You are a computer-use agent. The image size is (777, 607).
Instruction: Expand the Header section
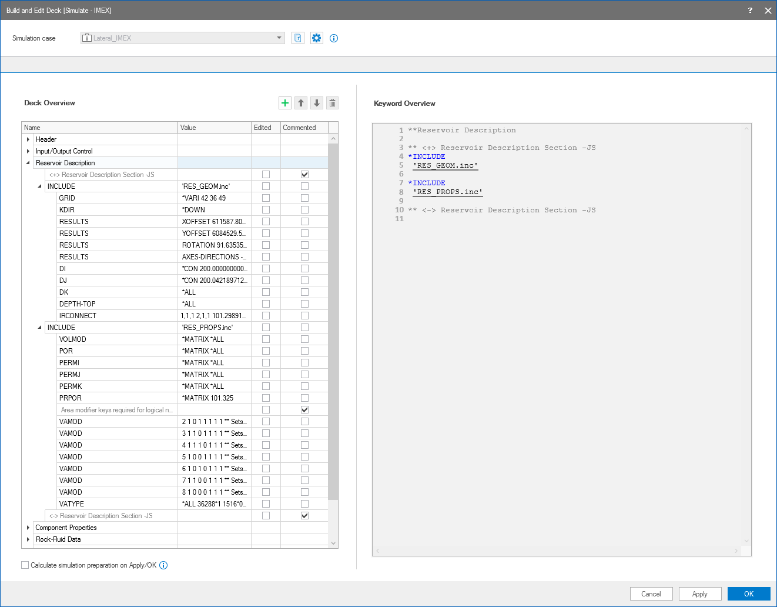[x=28, y=139]
